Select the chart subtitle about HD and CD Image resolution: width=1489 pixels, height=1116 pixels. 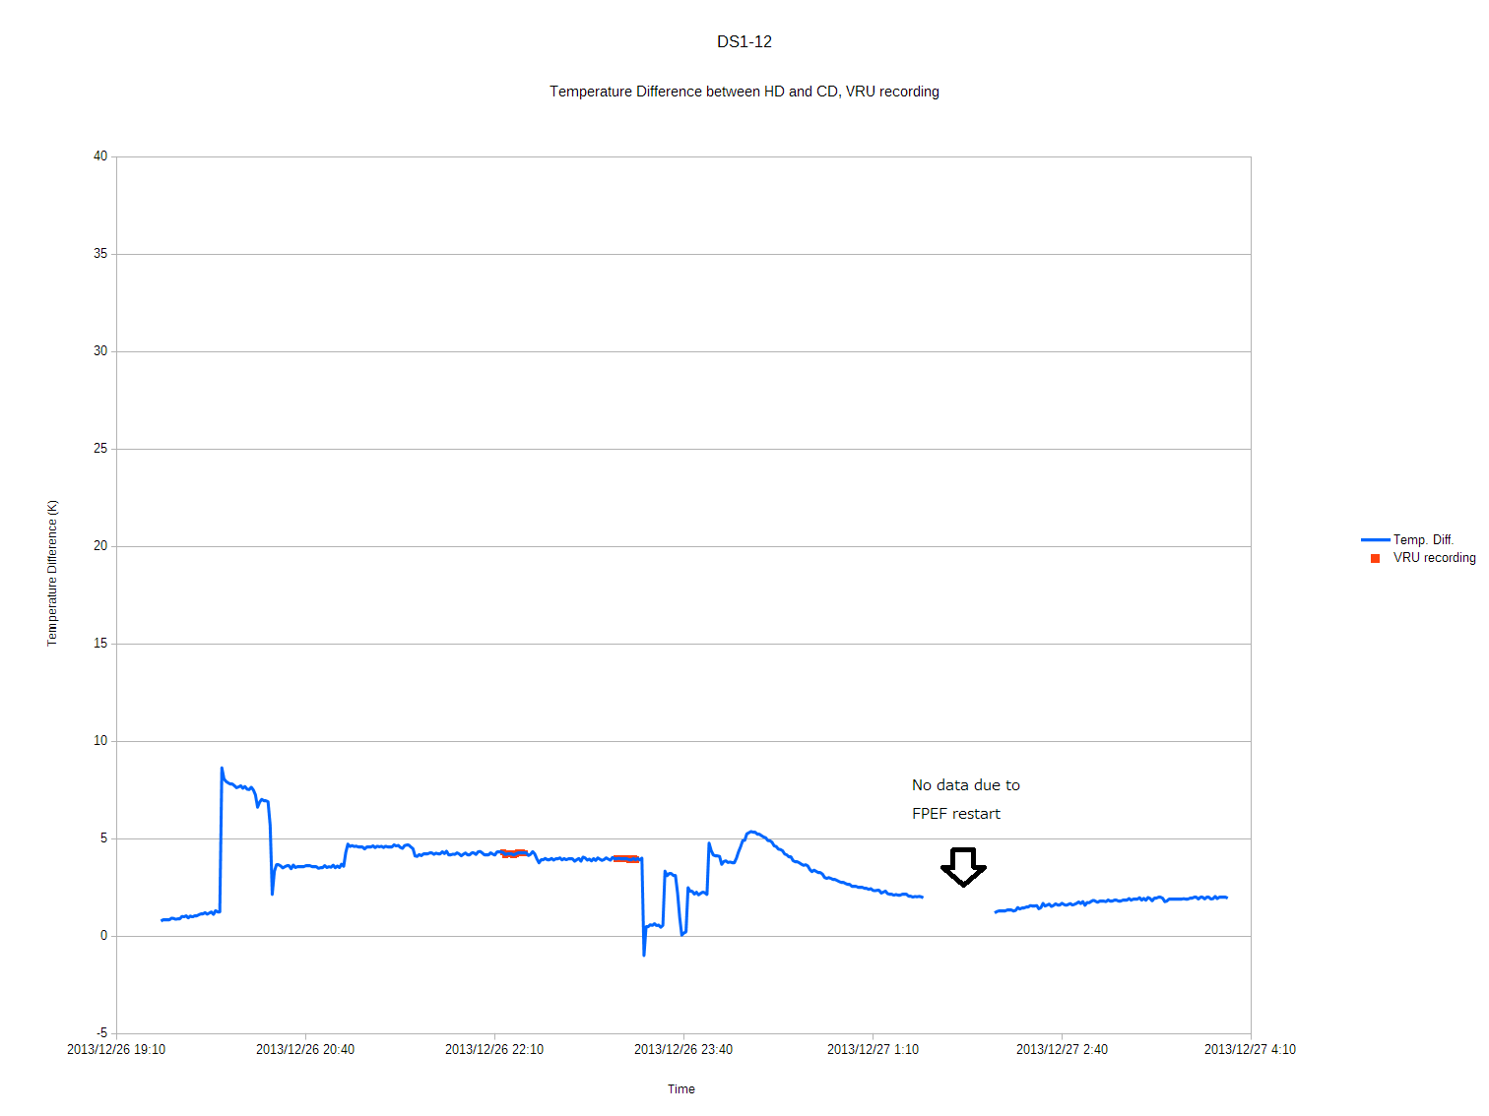[744, 92]
